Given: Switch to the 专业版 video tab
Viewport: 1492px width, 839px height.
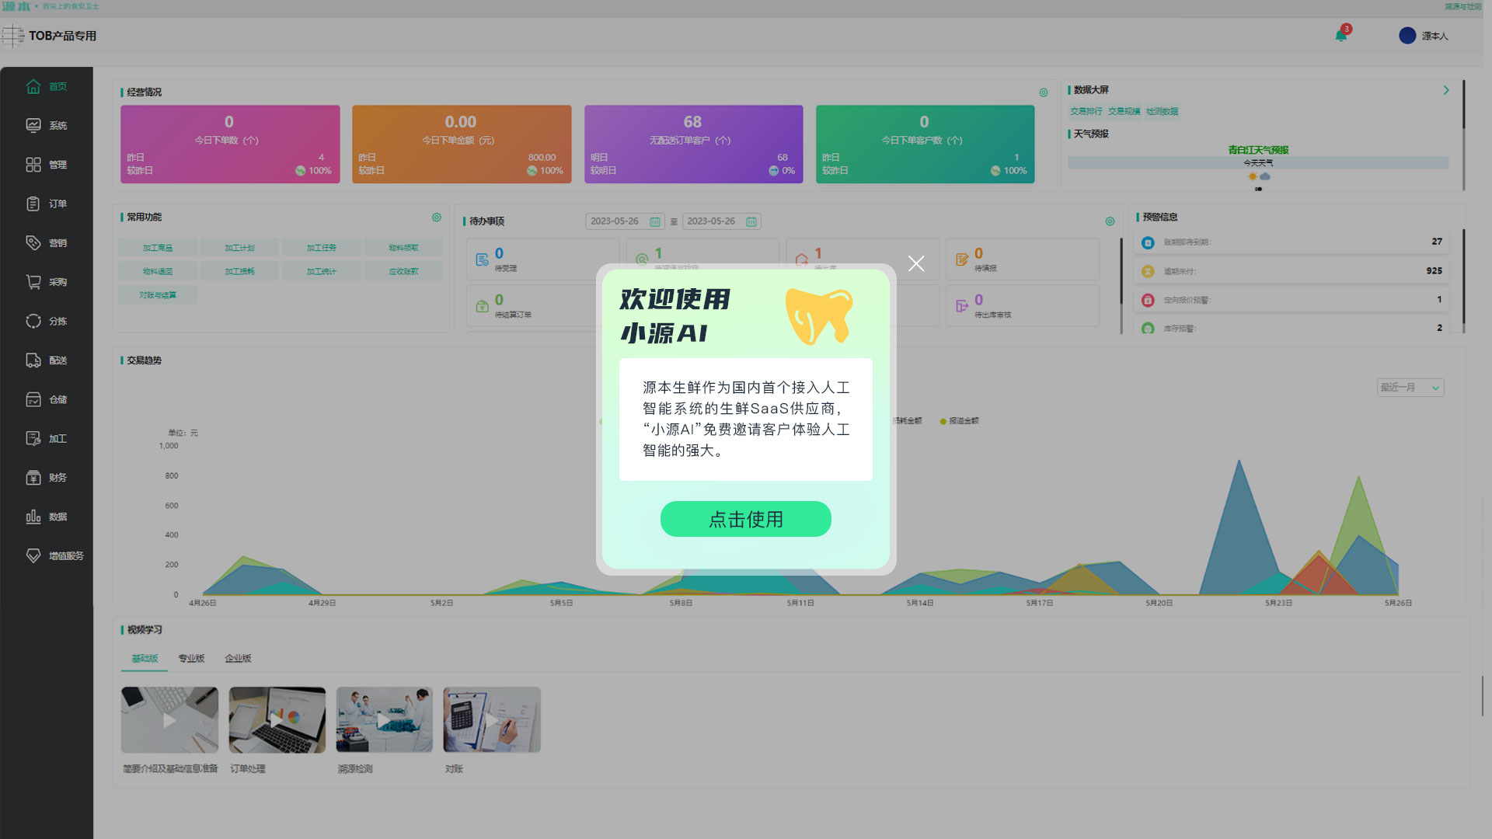Looking at the screenshot, I should [x=190, y=658].
